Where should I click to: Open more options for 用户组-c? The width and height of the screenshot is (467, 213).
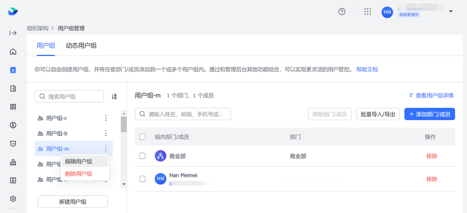[106, 118]
